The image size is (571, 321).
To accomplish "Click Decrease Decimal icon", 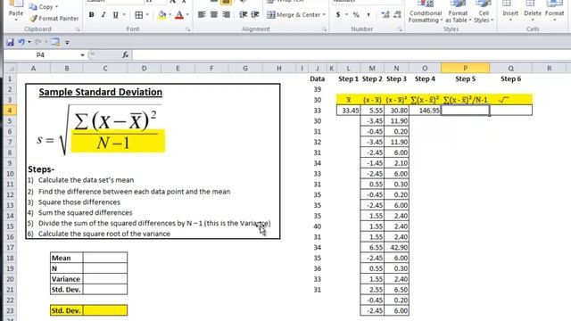I will click(x=397, y=15).
